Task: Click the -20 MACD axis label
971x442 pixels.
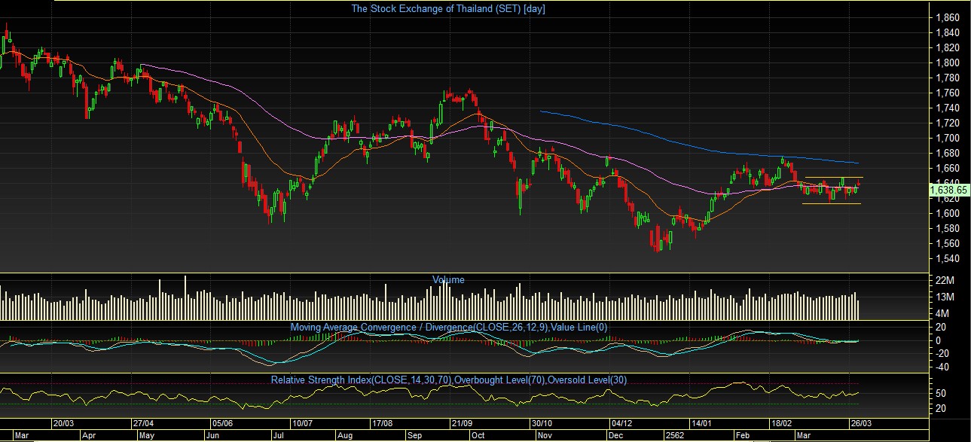Action: tap(942, 354)
